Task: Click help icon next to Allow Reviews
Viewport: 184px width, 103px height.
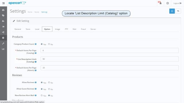Action: click(x=36, y=82)
